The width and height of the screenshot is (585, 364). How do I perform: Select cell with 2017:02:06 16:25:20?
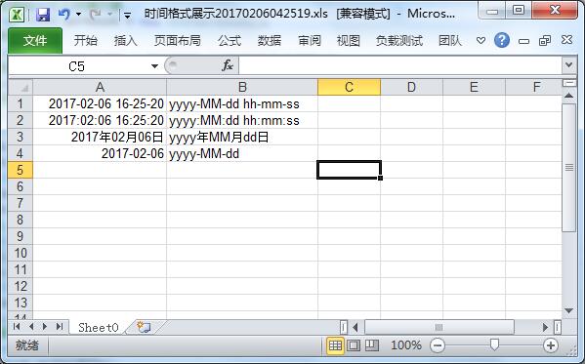click(x=100, y=120)
